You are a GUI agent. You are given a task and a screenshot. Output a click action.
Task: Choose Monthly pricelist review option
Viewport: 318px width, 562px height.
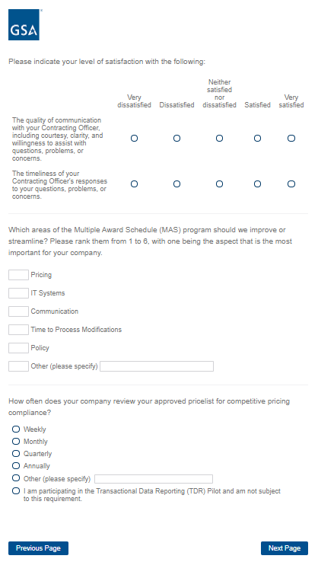click(16, 441)
